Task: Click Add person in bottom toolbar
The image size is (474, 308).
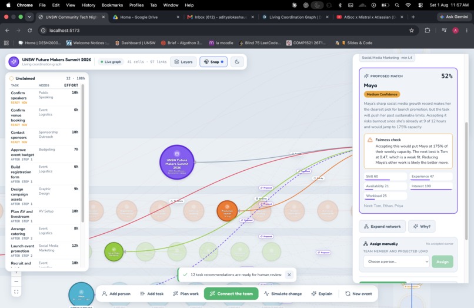Action: coord(116,293)
